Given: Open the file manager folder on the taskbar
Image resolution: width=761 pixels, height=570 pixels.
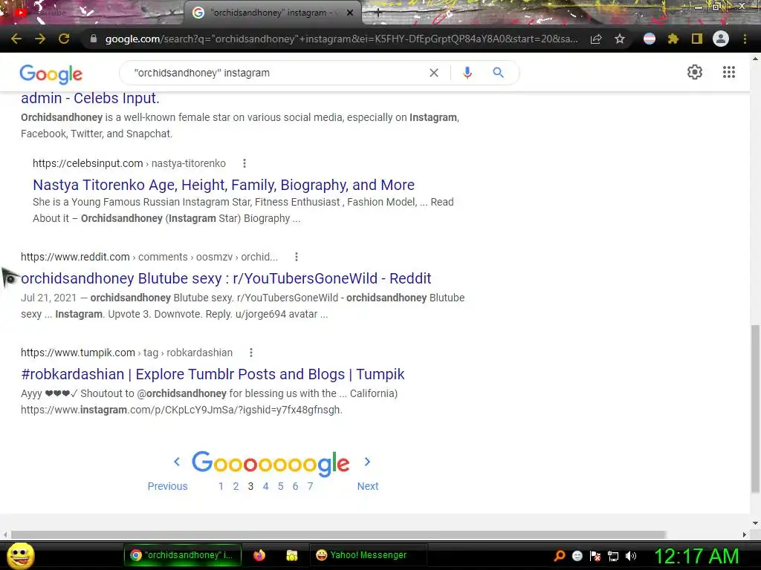Looking at the screenshot, I should point(291,555).
